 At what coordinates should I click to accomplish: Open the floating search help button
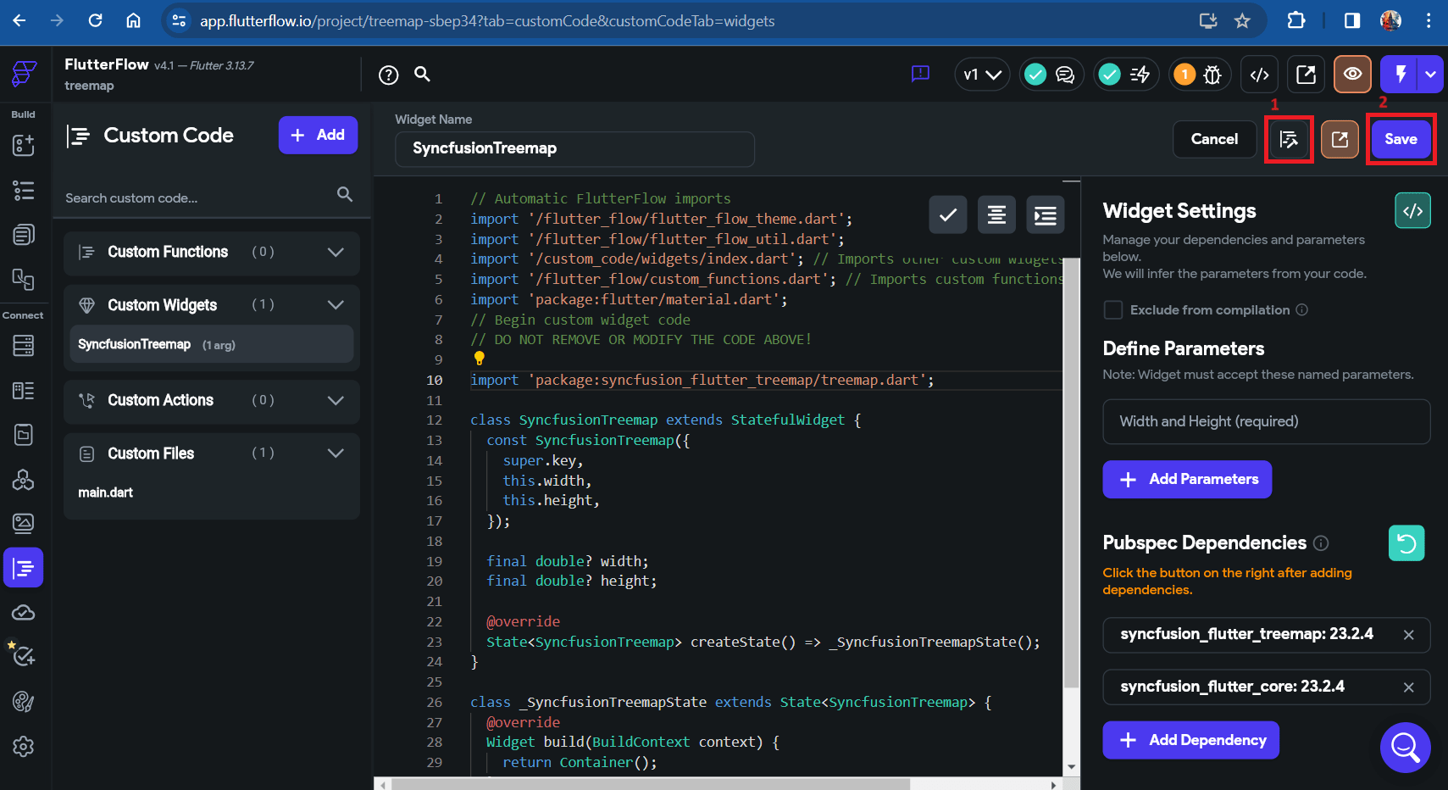(1406, 748)
